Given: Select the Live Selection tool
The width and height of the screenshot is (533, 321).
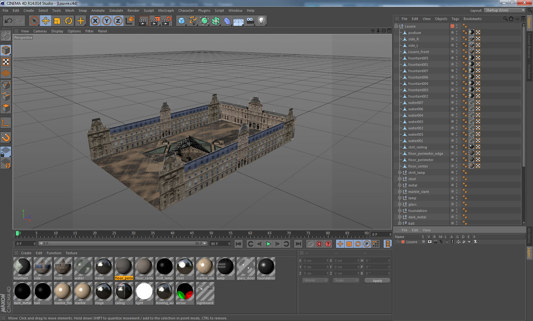Looking at the screenshot, I should click(34, 21).
